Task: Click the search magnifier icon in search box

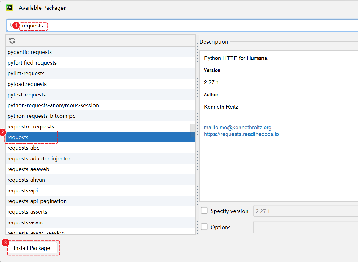Action: click(x=12, y=25)
